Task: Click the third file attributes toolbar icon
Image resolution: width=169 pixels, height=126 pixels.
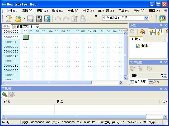Action: tap(150, 69)
